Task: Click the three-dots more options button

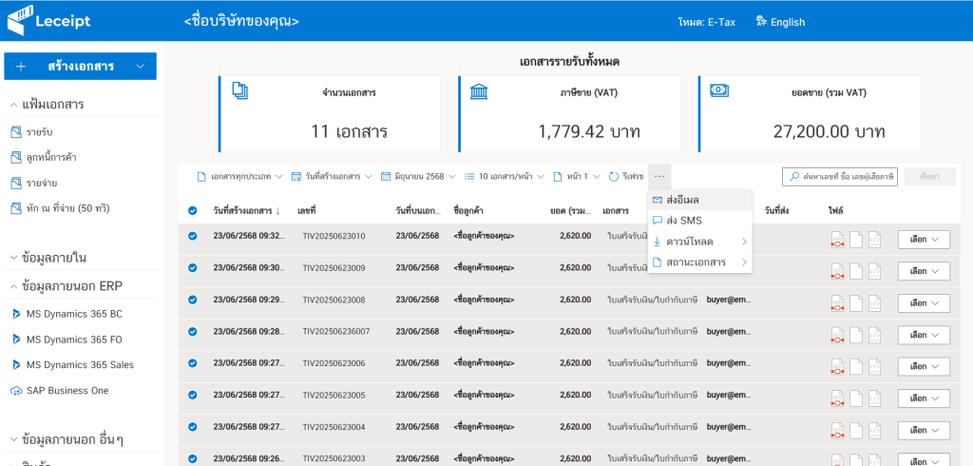Action: [x=659, y=177]
